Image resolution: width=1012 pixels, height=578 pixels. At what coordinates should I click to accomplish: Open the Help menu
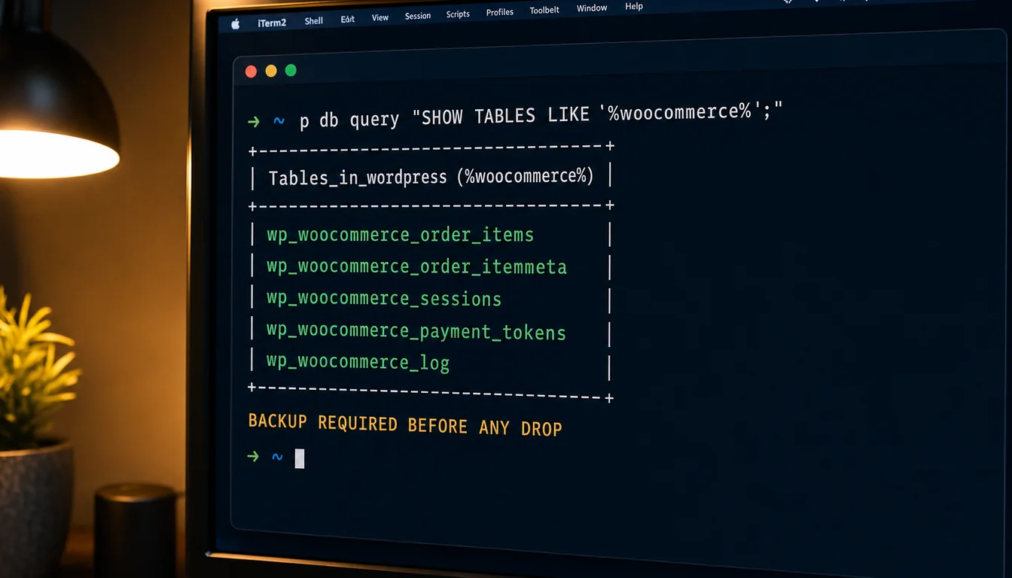pyautogui.click(x=634, y=6)
